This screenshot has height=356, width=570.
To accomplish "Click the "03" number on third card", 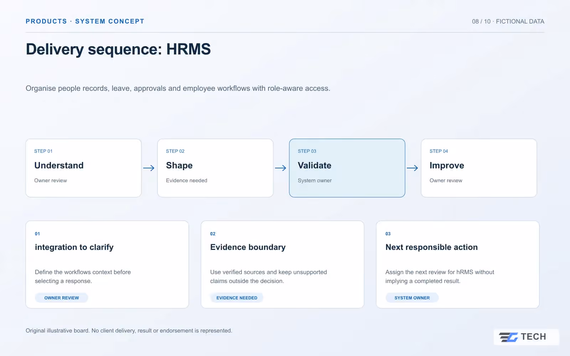I will coord(388,234).
